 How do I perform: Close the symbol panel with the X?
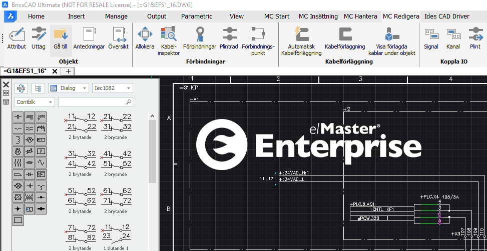click(x=6, y=84)
